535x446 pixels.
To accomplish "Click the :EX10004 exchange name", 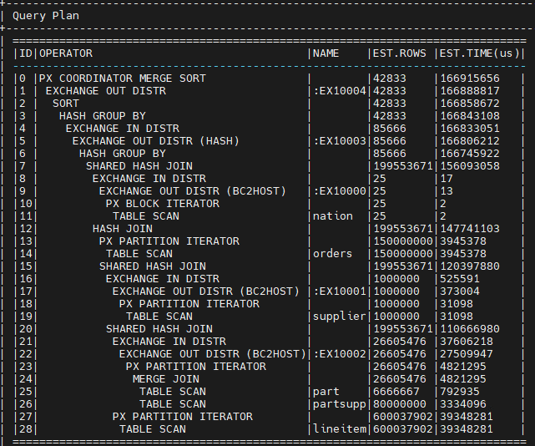I will click(340, 91).
